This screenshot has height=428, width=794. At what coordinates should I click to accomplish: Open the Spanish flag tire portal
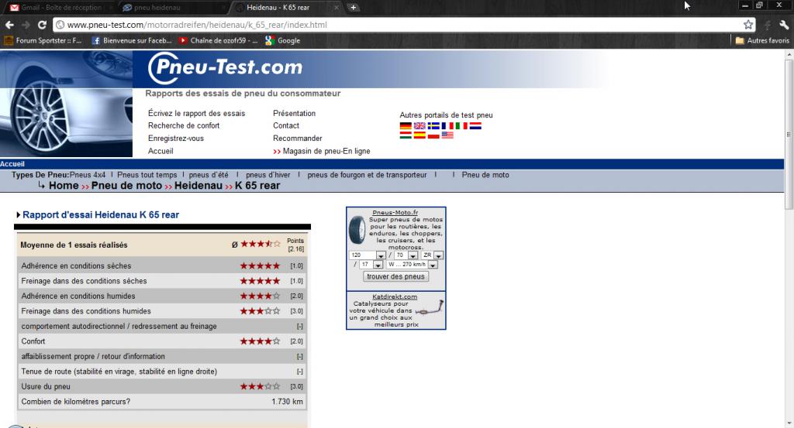click(x=419, y=135)
